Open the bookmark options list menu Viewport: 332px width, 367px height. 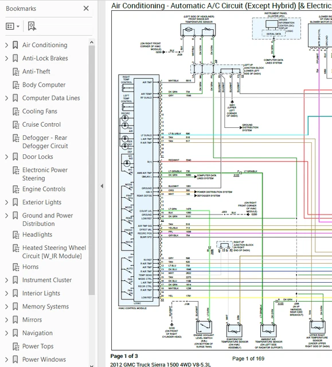[x=13, y=26]
